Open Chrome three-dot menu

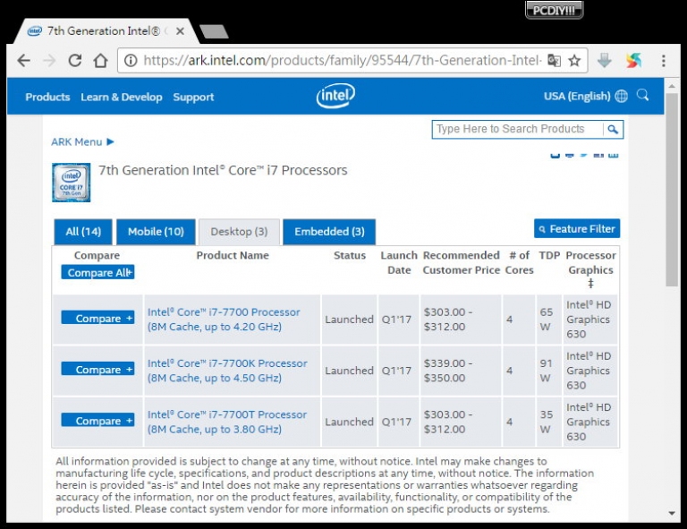(x=664, y=61)
